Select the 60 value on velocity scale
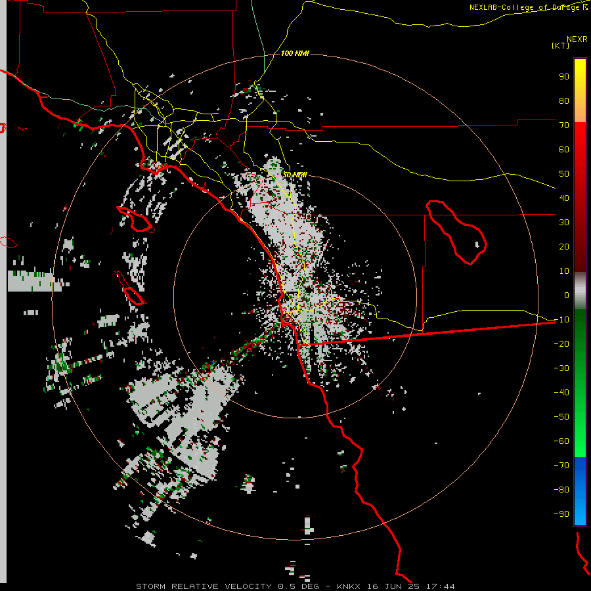591x591 pixels. (x=564, y=149)
